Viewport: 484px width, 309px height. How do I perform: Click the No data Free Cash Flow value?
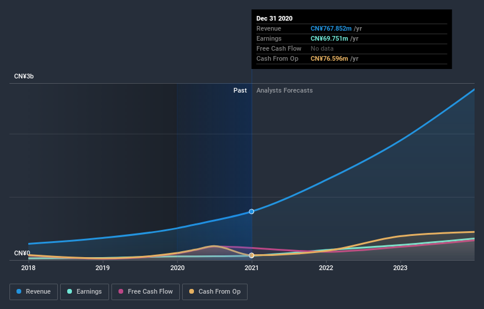tap(322, 48)
